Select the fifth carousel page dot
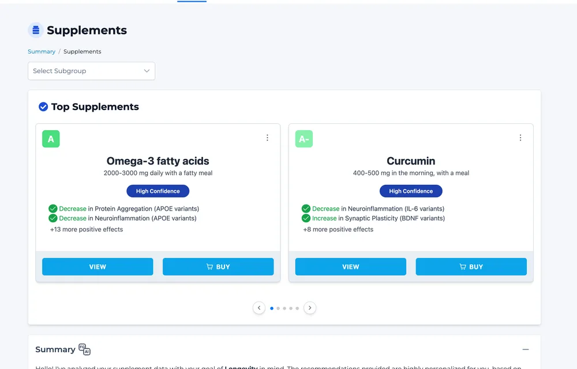577x369 pixels. point(297,309)
